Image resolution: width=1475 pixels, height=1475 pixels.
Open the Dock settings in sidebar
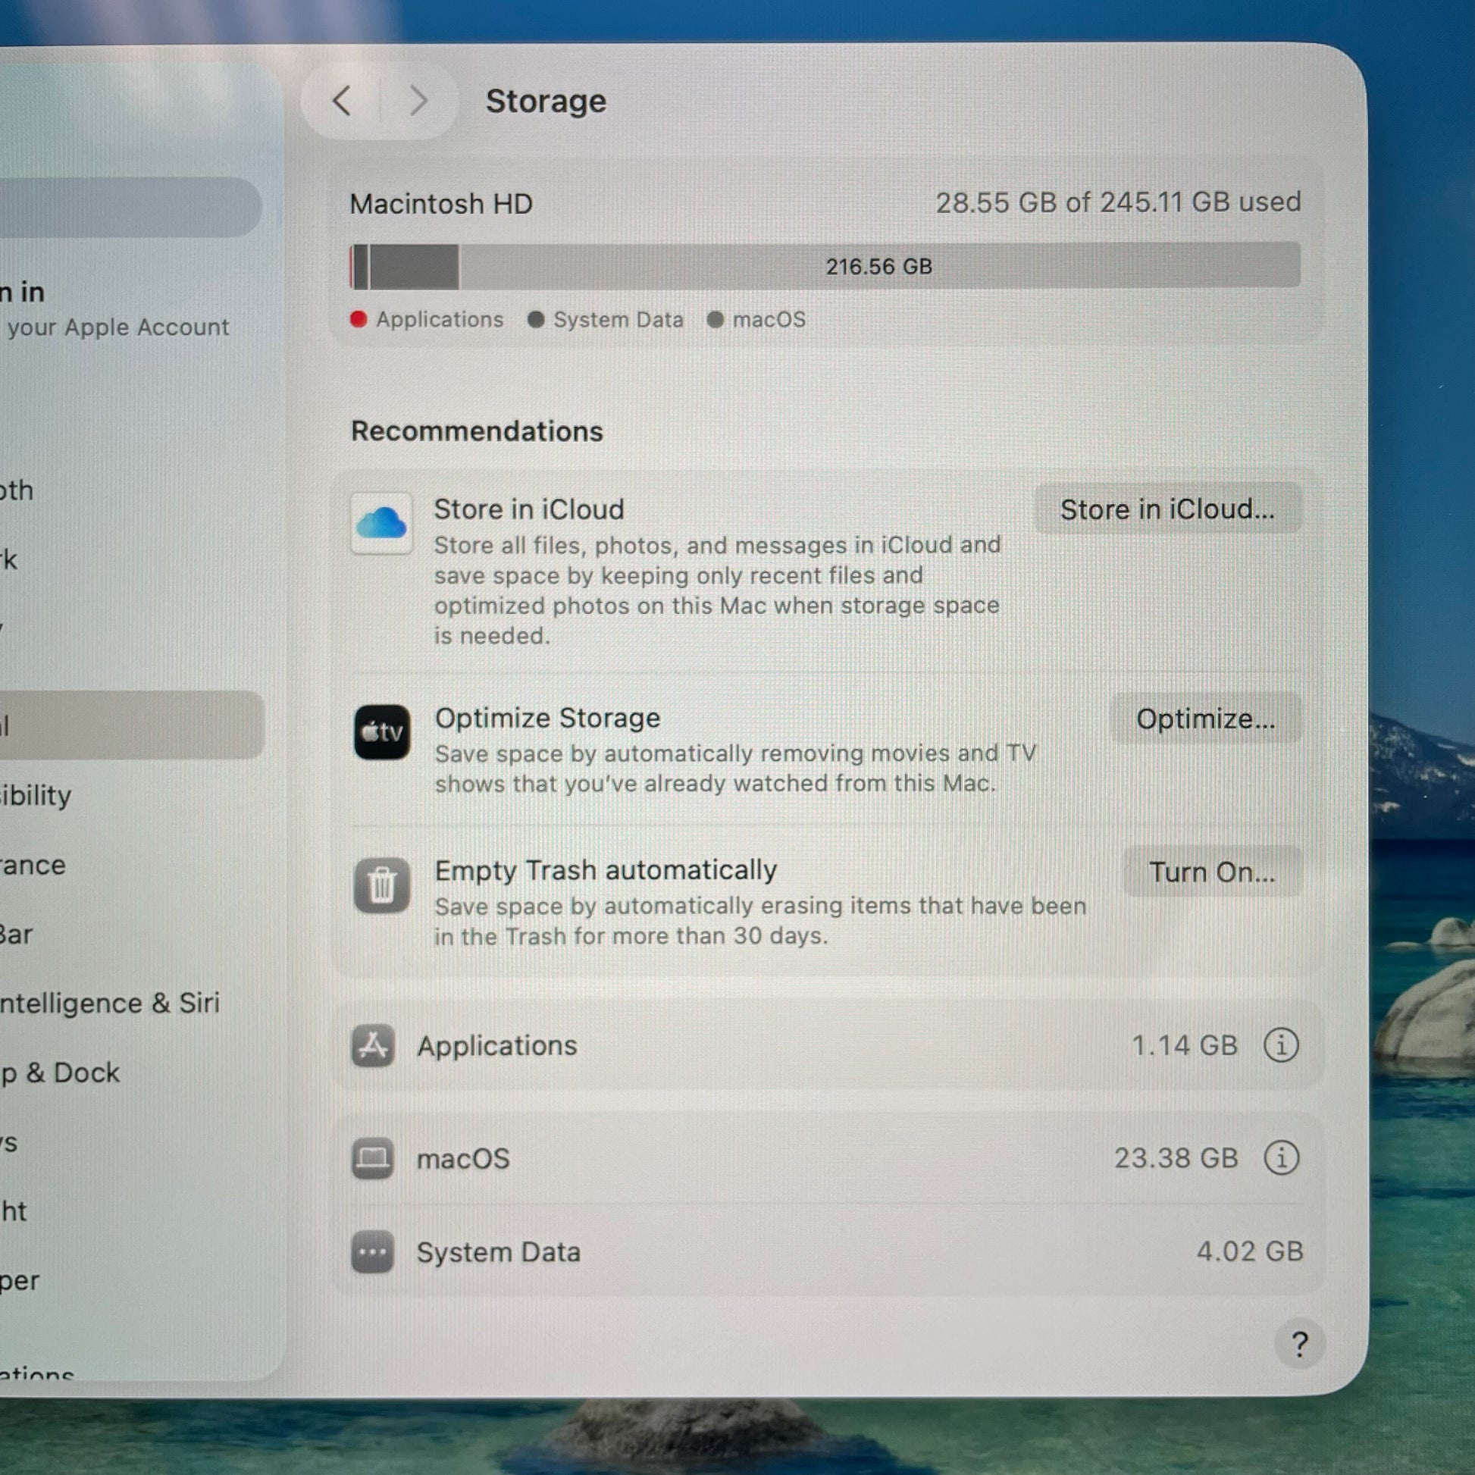tap(61, 1073)
